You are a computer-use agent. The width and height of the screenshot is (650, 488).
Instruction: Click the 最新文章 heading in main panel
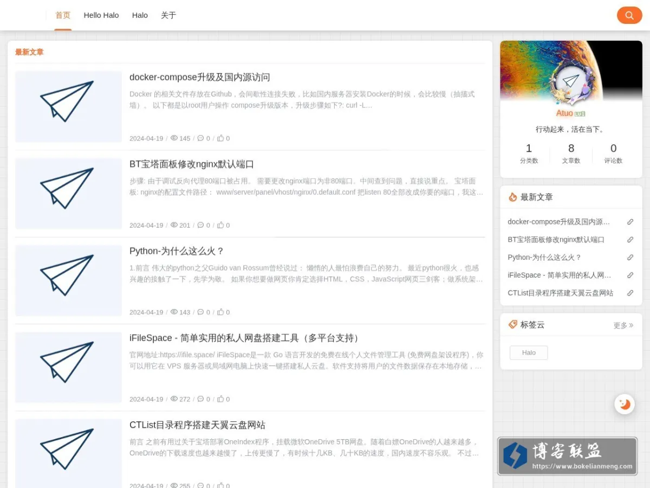(29, 52)
